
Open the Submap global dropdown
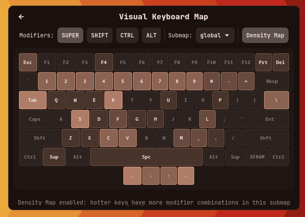coord(215,35)
